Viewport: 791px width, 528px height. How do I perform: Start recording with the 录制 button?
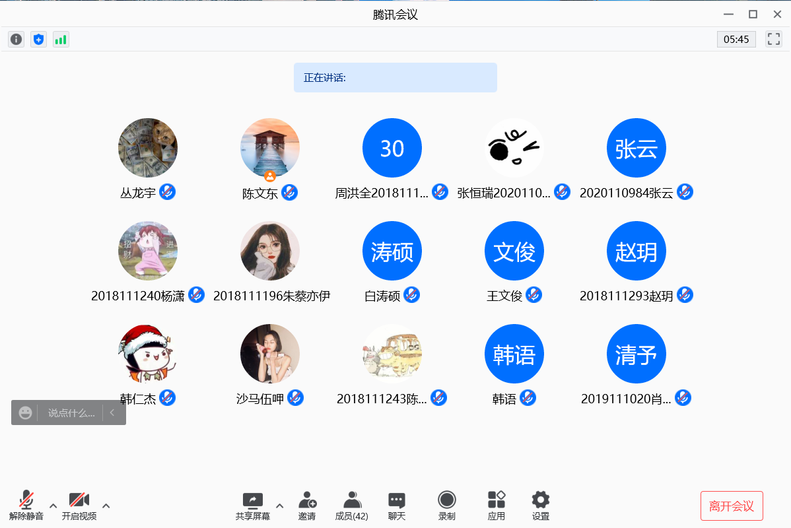point(447,506)
